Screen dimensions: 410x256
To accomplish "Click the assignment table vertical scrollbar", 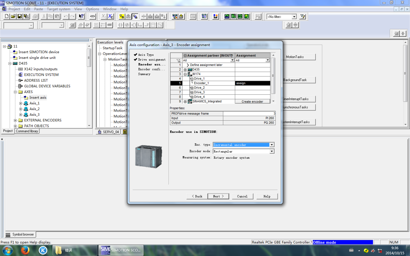I will tap(273, 78).
